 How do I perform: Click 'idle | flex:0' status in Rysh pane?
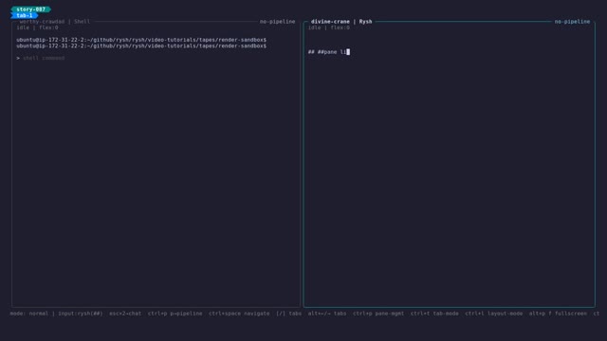coord(329,27)
